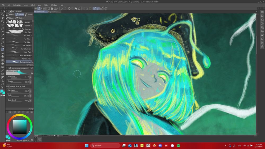Viewport: 265px width, 149px height.
Task: Select the Eraser tool
Action: [x=3, y=56]
